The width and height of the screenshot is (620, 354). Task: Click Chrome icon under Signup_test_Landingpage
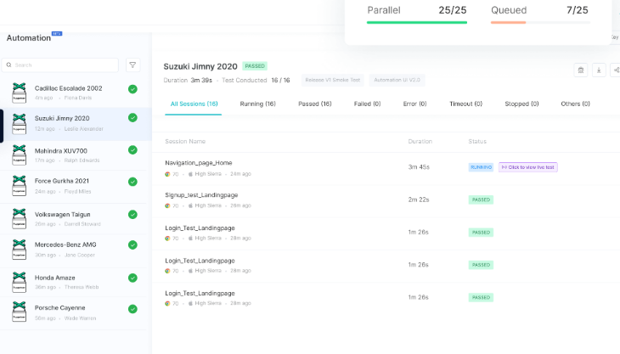click(167, 205)
